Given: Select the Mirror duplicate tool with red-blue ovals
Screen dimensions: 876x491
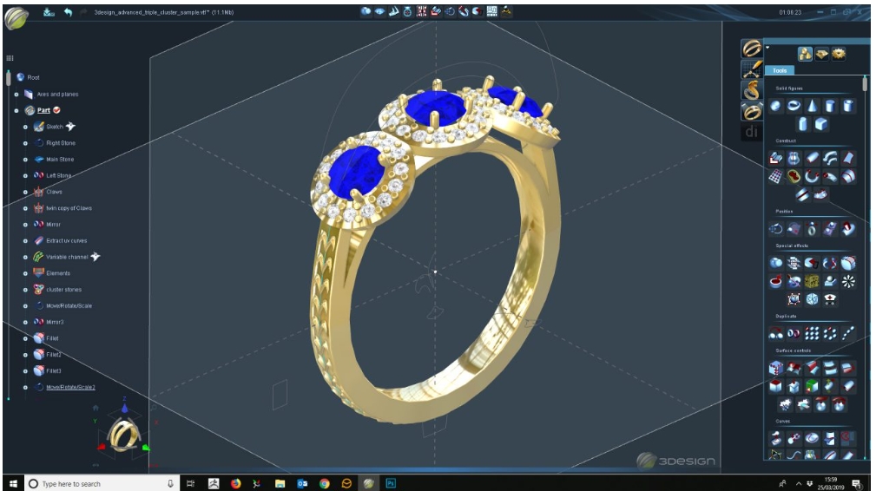Looking at the screenshot, I should 794,333.
